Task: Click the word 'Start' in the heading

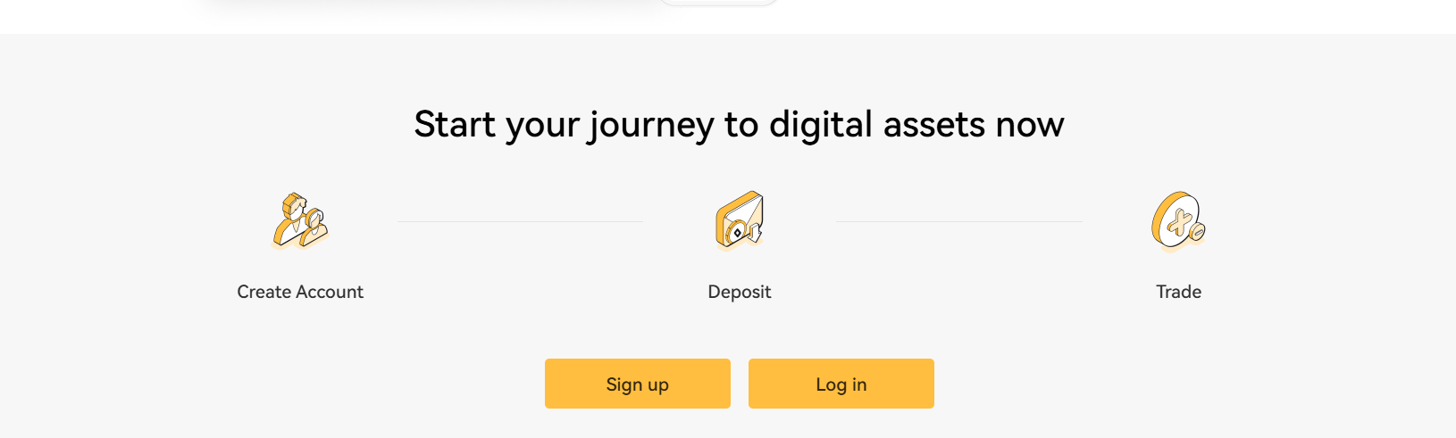Action: (x=455, y=125)
